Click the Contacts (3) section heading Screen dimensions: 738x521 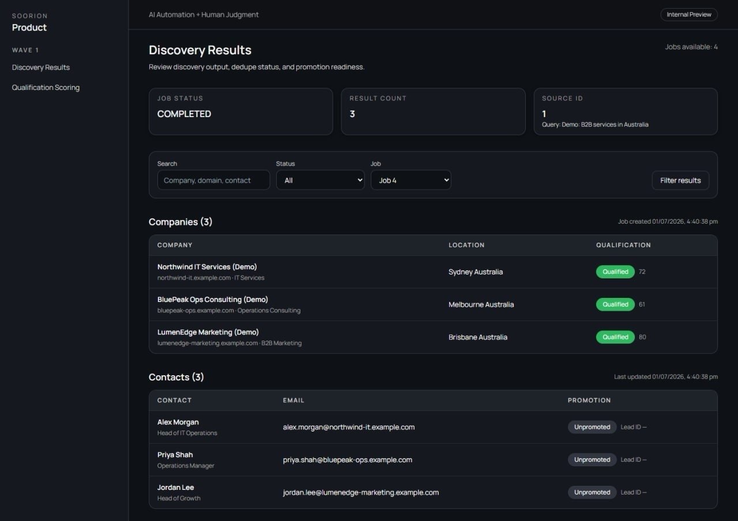click(176, 377)
